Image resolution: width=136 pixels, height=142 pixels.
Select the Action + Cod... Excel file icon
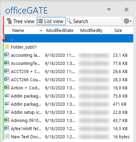tap(7, 88)
